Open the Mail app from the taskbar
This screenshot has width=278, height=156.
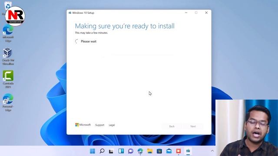(x=169, y=151)
